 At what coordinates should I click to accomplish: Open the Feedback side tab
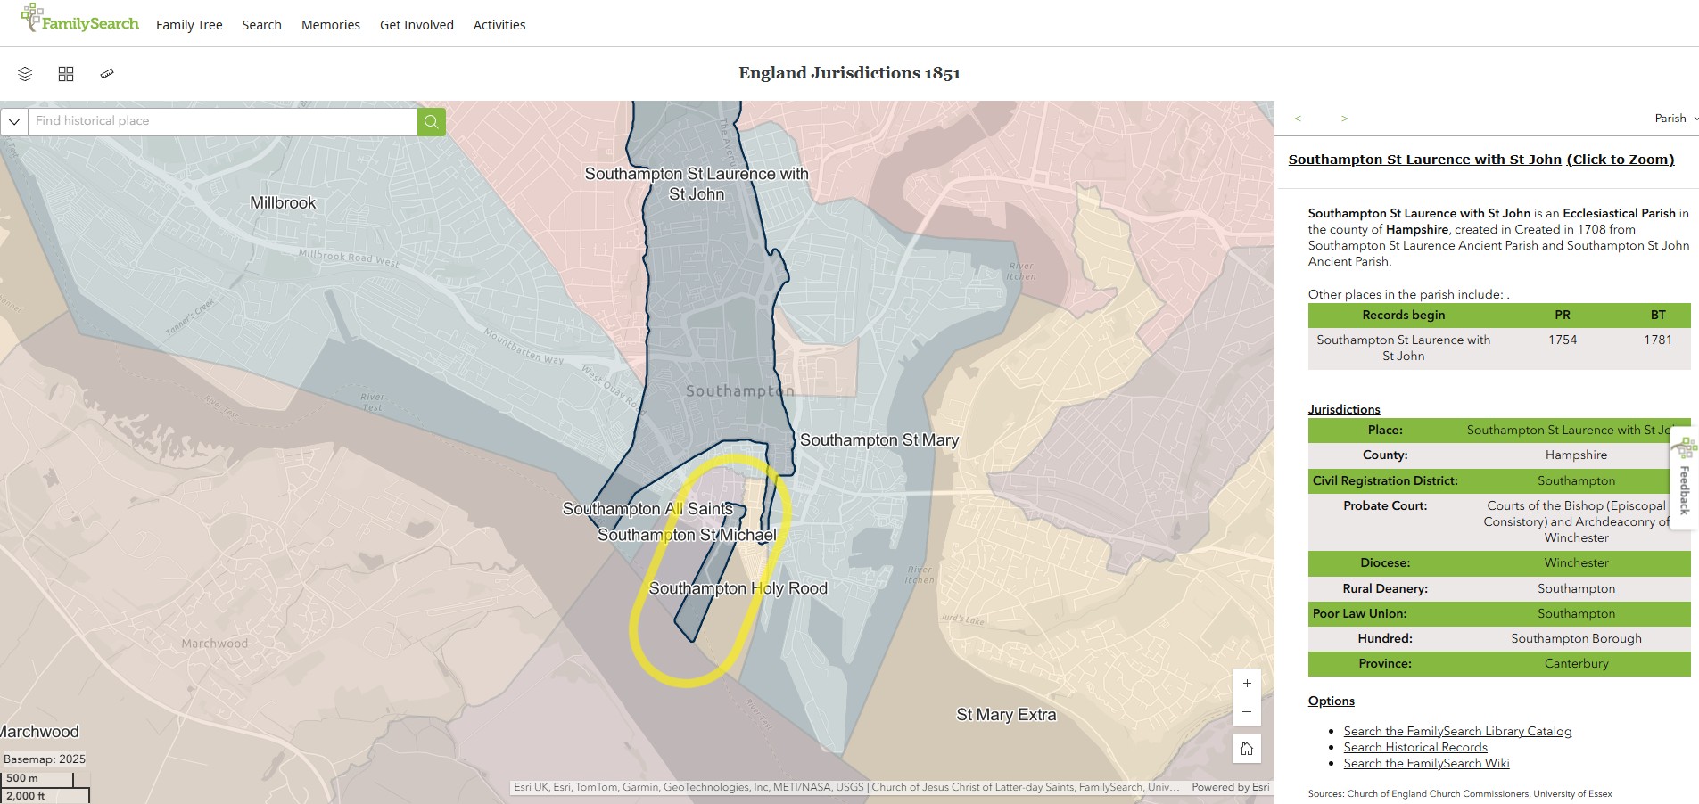point(1684,480)
